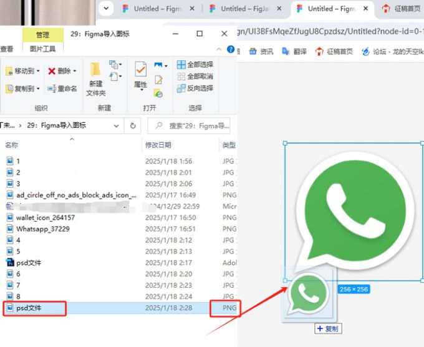Open the address bar history dropdown chevron
This screenshot has height=347, width=424.
tap(116, 126)
